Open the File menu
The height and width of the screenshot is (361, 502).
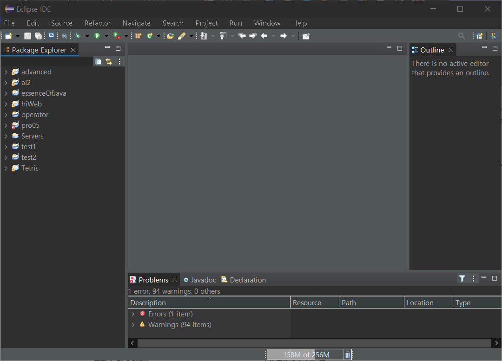pos(9,23)
